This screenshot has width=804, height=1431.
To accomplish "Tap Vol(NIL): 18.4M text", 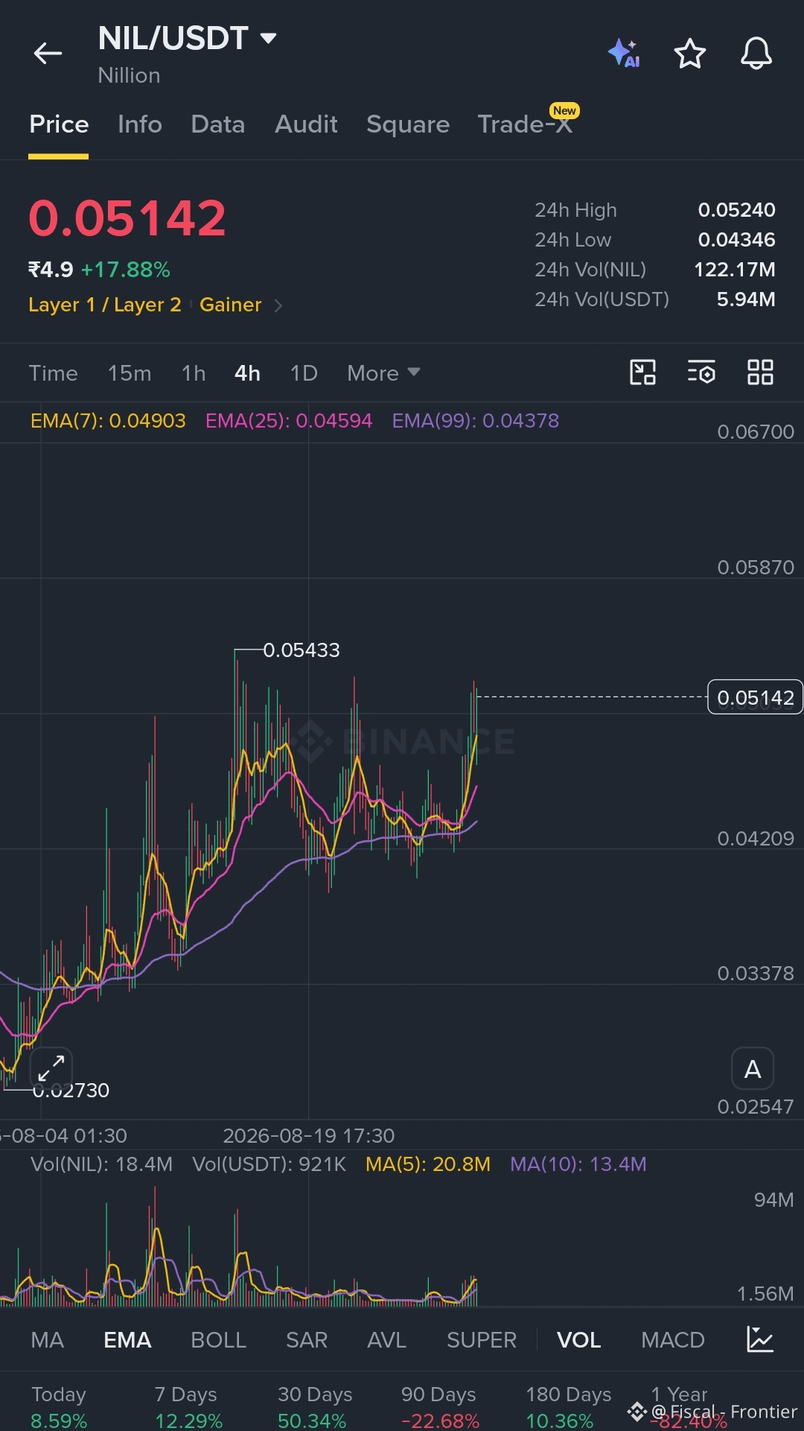I will click(x=101, y=1164).
